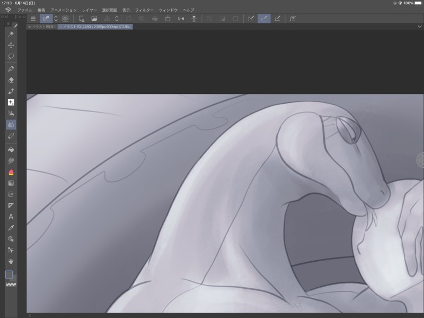Click the Flip vertical icon
Image resolution: width=424 pixels, height=318 pixels.
(x=194, y=19)
